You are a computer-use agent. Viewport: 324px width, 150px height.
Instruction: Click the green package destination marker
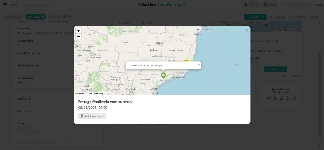coord(163,75)
